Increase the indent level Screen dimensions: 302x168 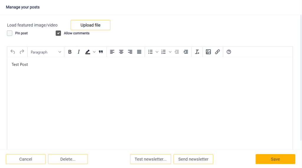(x=186, y=52)
